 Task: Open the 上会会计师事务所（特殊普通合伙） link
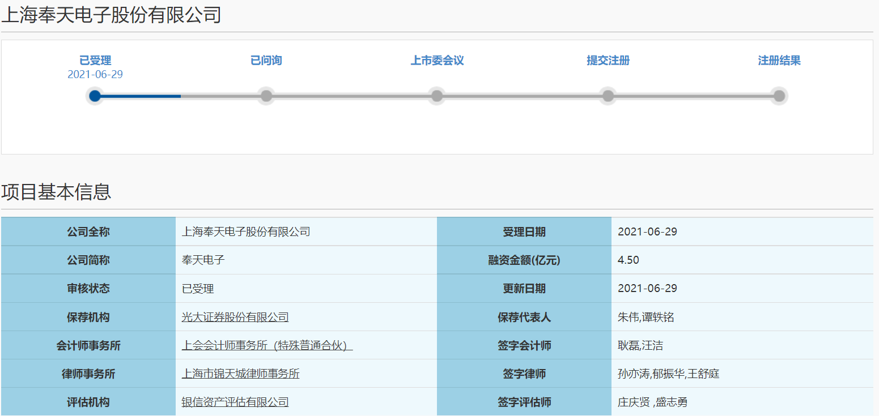click(x=267, y=345)
